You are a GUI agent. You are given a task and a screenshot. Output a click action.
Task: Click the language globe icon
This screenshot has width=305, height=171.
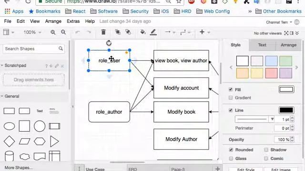point(296,22)
